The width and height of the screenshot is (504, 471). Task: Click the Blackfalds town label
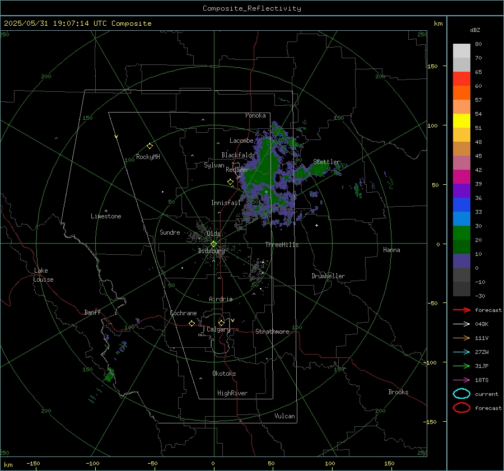click(238, 155)
